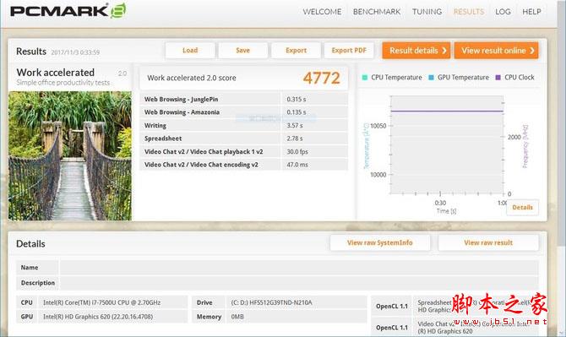Click the Export PDF button

349,50
